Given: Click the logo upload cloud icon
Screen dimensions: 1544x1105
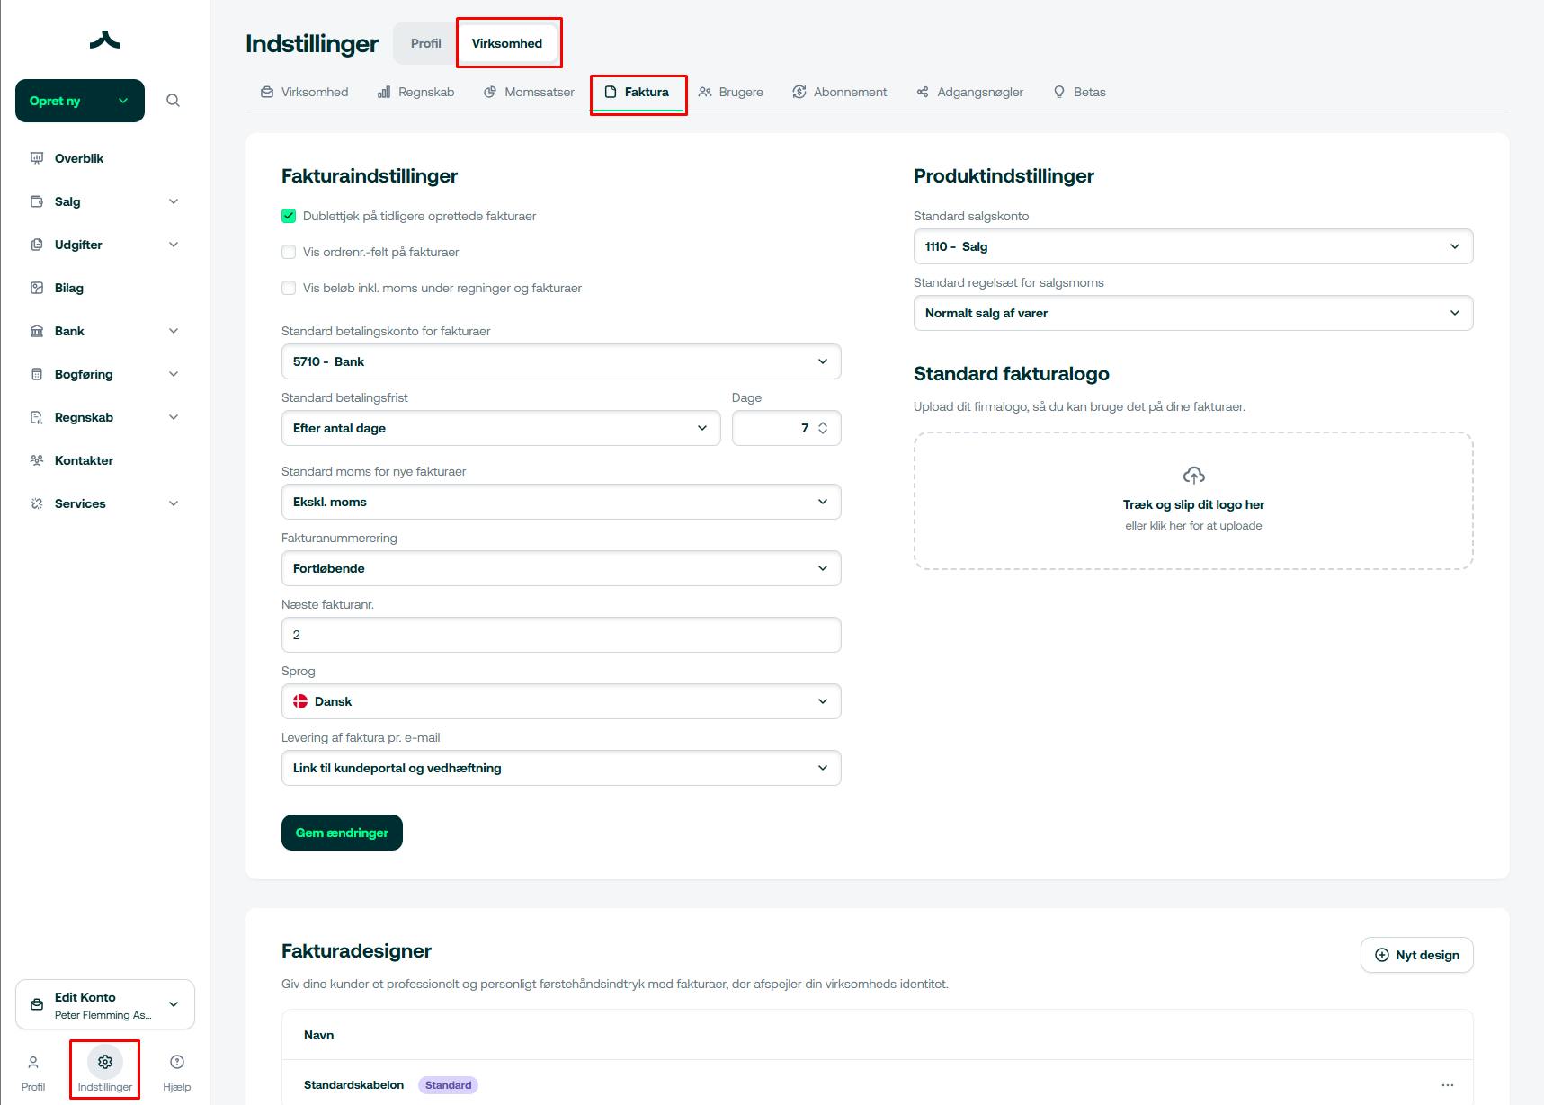Looking at the screenshot, I should pos(1193,475).
